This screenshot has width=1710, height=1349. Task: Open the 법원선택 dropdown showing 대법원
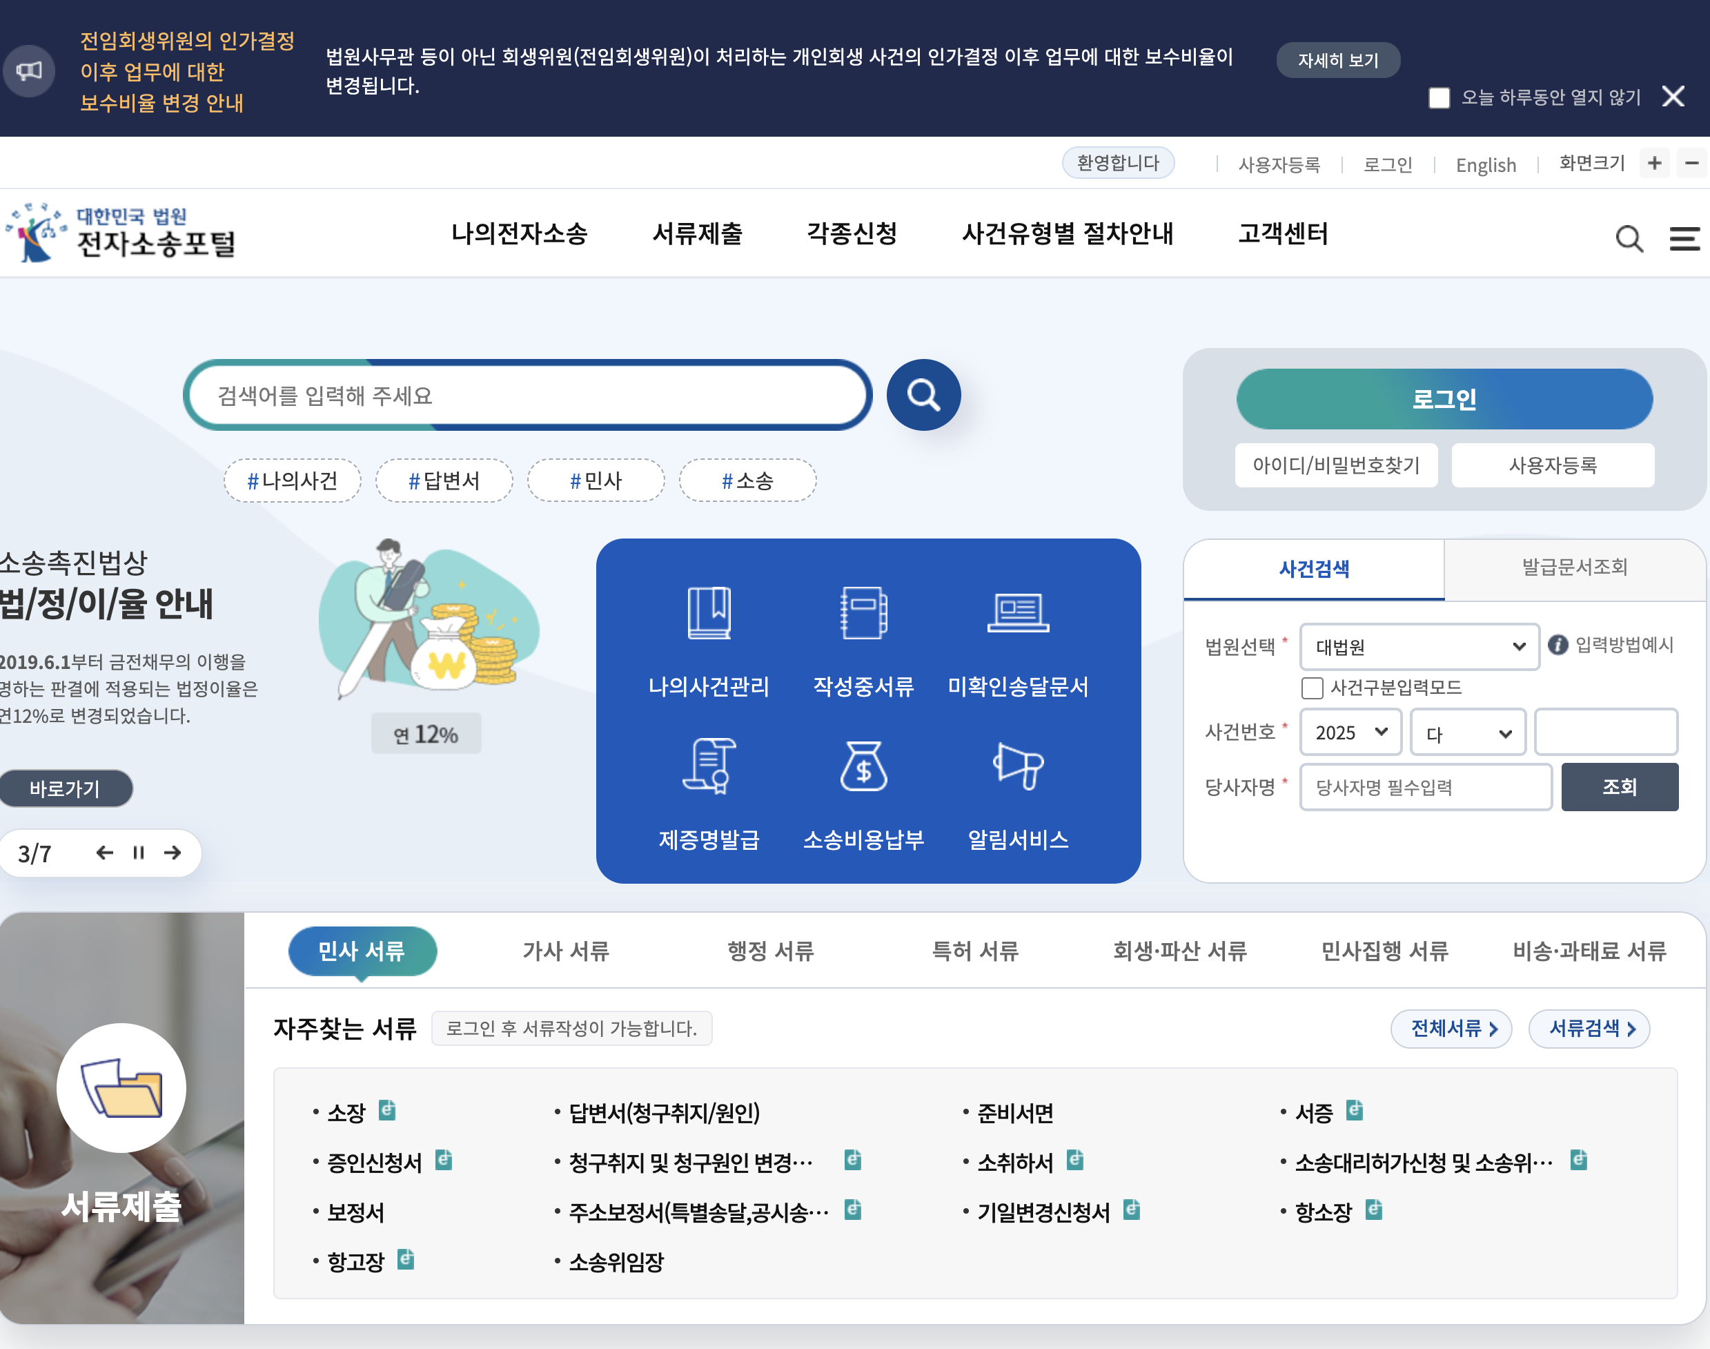pyautogui.click(x=1419, y=646)
